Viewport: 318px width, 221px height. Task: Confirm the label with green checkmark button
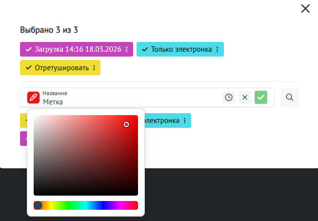(x=261, y=98)
